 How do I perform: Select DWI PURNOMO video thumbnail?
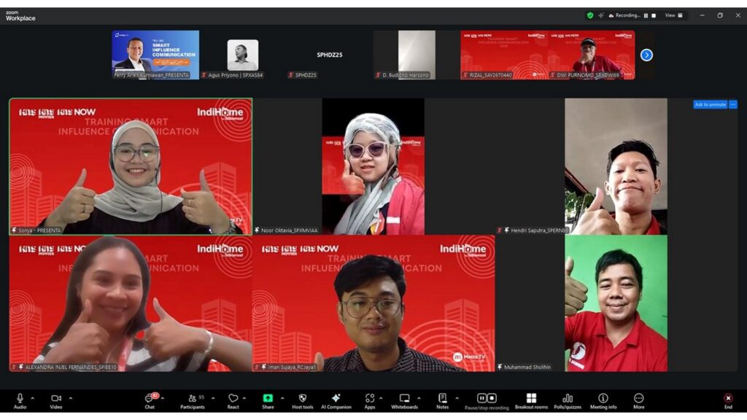591,55
